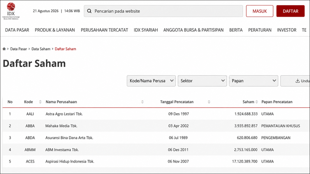Open the BERITA menu
Screen dimensions: 310x174
[x=236, y=30]
